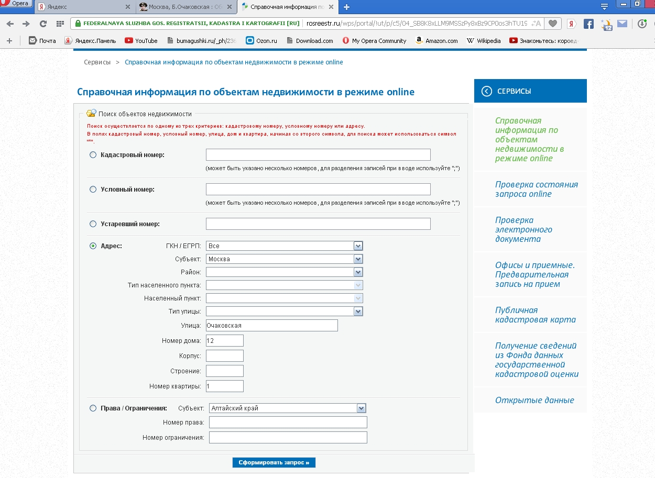Click the browser back arrow

pyautogui.click(x=10, y=24)
